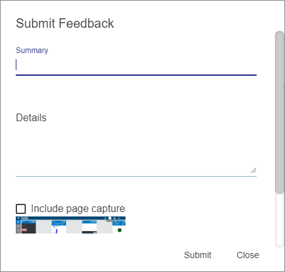Click the "Include page capture" label text
This screenshot has width=285, height=272.
[78, 209]
